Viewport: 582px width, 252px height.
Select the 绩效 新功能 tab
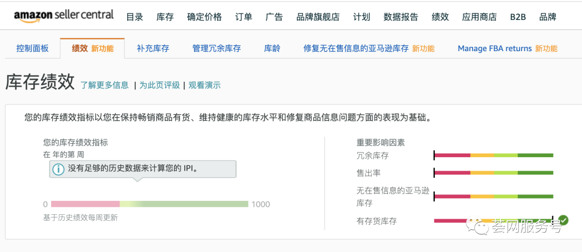coord(93,48)
